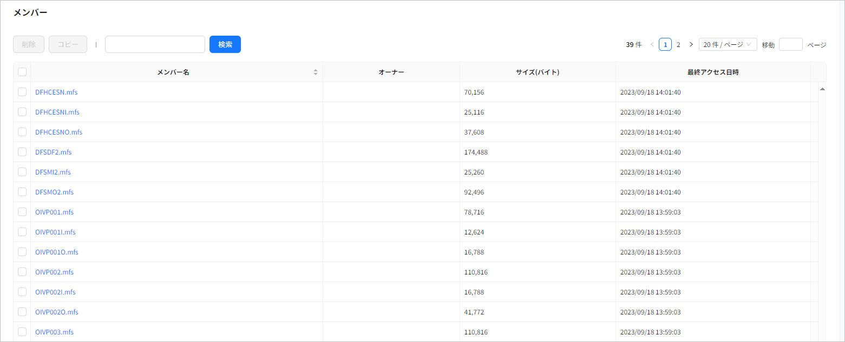Click the previous page chevron arrow
Screen dimensions: 845x342
(652, 44)
